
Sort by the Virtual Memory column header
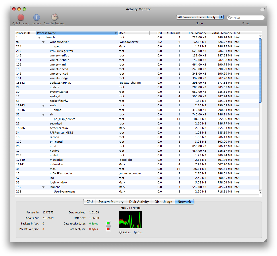click(x=220, y=33)
